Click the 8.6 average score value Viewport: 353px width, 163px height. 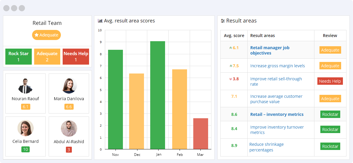pos(234,114)
